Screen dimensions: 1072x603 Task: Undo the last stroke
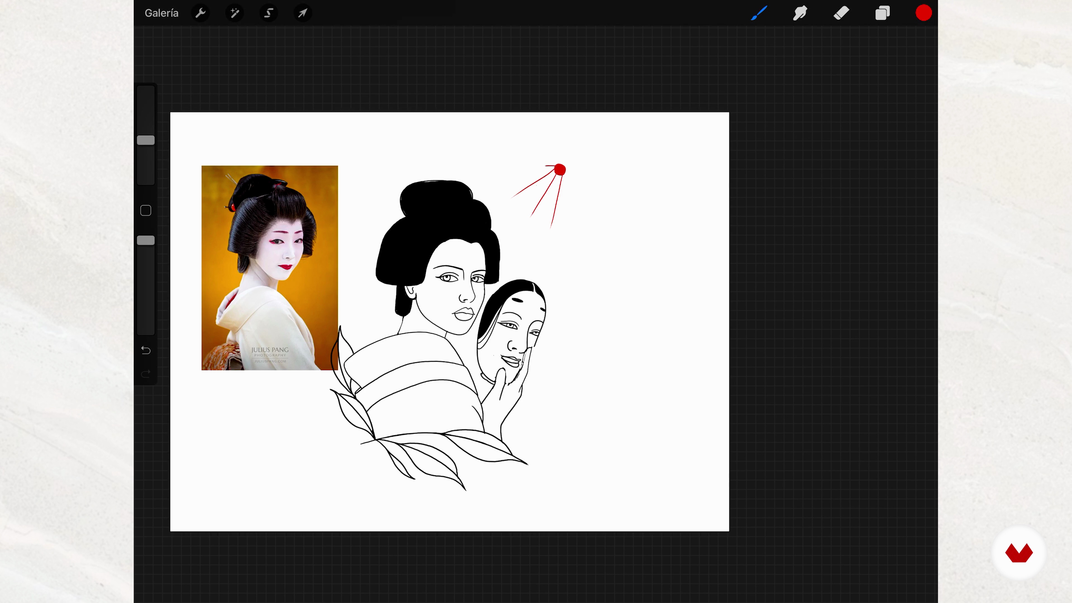(146, 350)
